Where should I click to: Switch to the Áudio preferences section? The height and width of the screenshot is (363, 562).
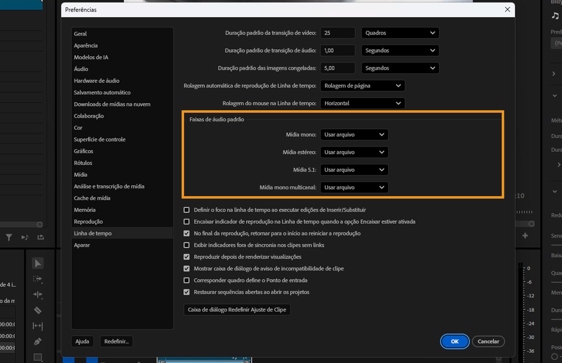(x=81, y=69)
